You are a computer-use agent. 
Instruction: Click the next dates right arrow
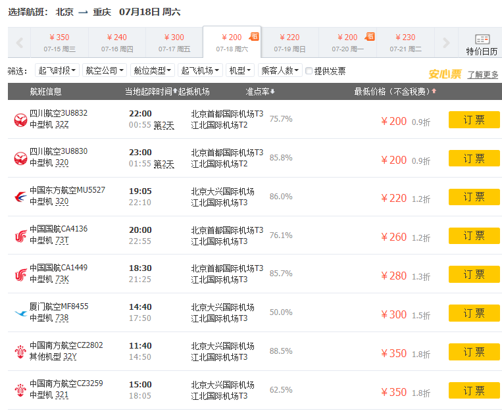tap(447, 43)
